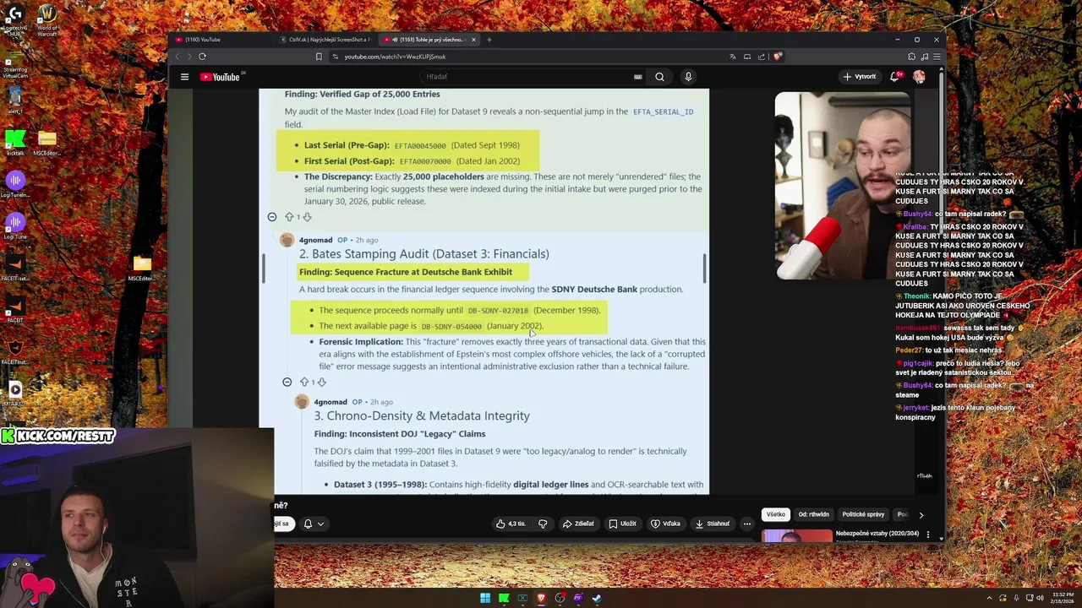This screenshot has width=1082, height=608.
Task: Select the Všetko filter chip
Action: click(x=776, y=514)
